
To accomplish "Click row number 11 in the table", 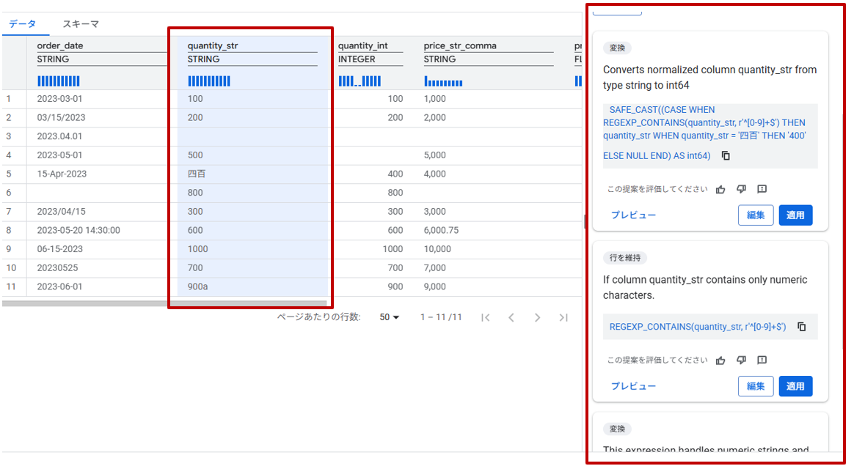I will tap(11, 286).
